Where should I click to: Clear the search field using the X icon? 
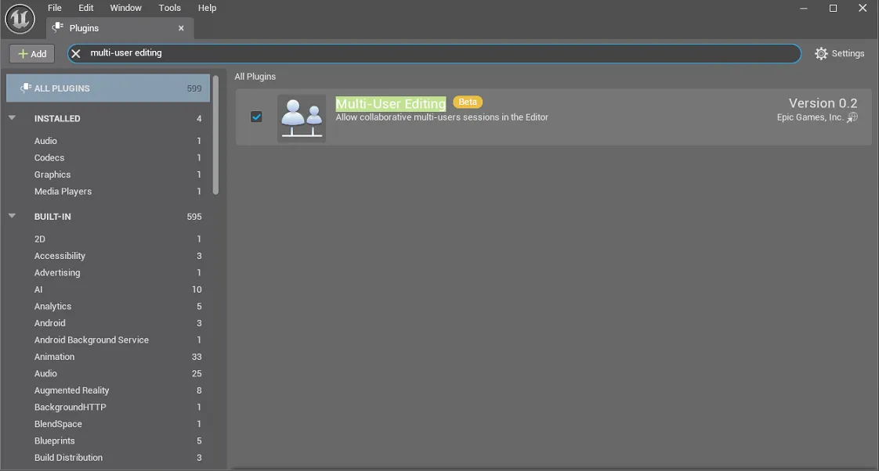74,53
